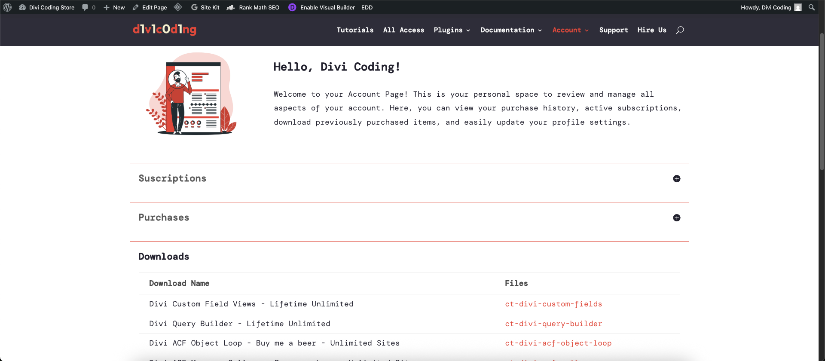Select 'Divi Custom Field Views - Lifetime Unlimited' row
Image resolution: width=825 pixels, height=361 pixels.
tap(409, 304)
